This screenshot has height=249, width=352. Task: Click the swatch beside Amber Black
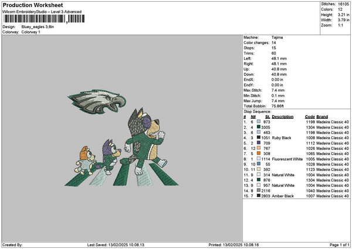coord(259,196)
